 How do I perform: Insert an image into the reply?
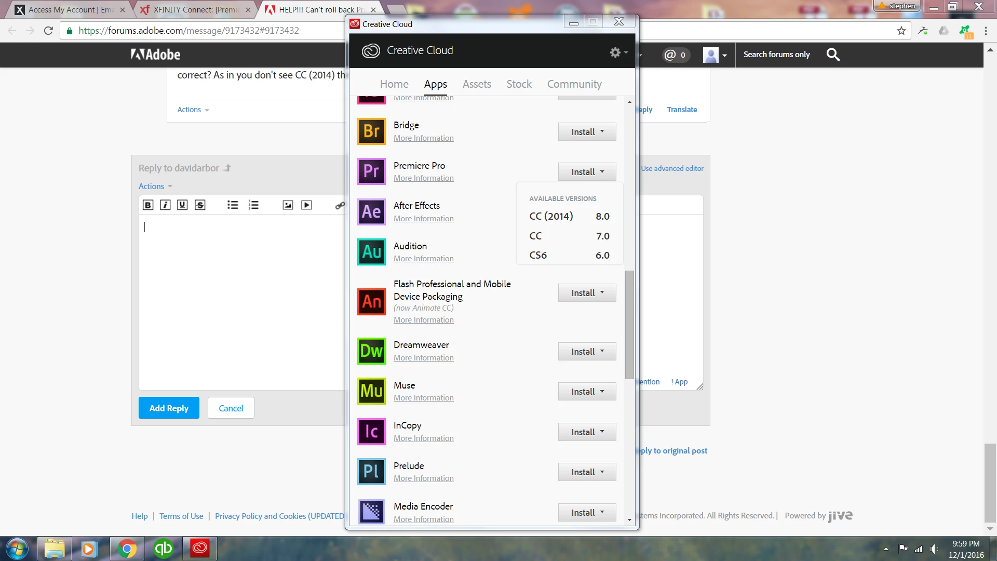coord(288,205)
